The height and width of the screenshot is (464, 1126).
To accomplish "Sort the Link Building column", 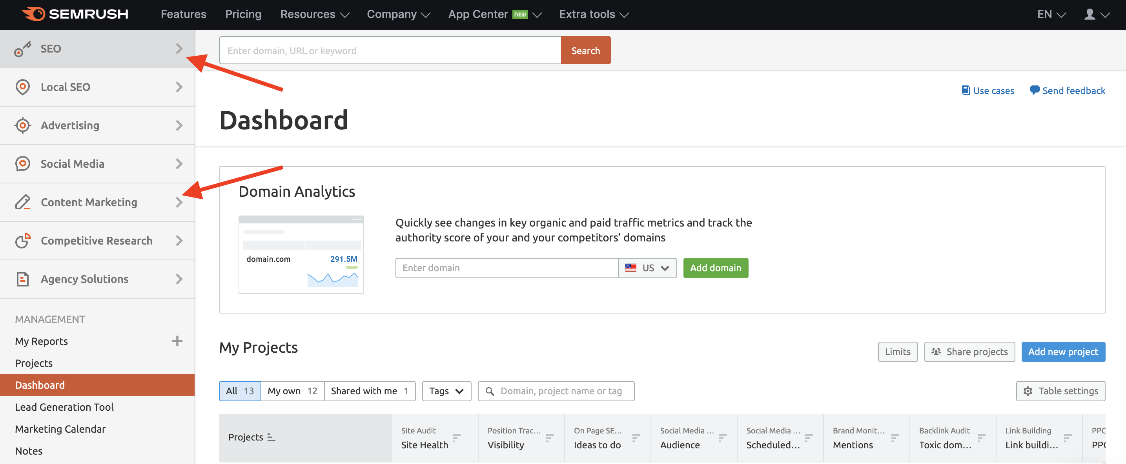I will 1068,437.
